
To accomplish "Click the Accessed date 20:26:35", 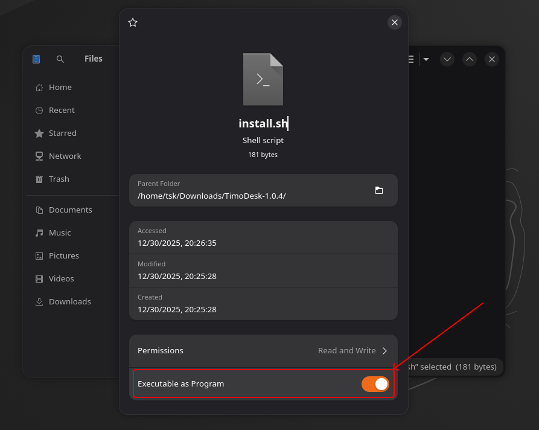I will [177, 243].
